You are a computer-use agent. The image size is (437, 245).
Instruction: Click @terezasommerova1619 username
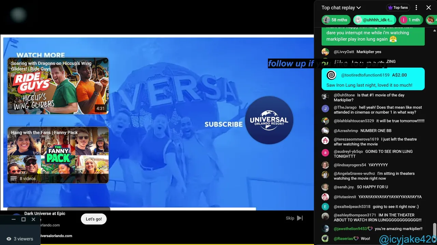(x=356, y=139)
